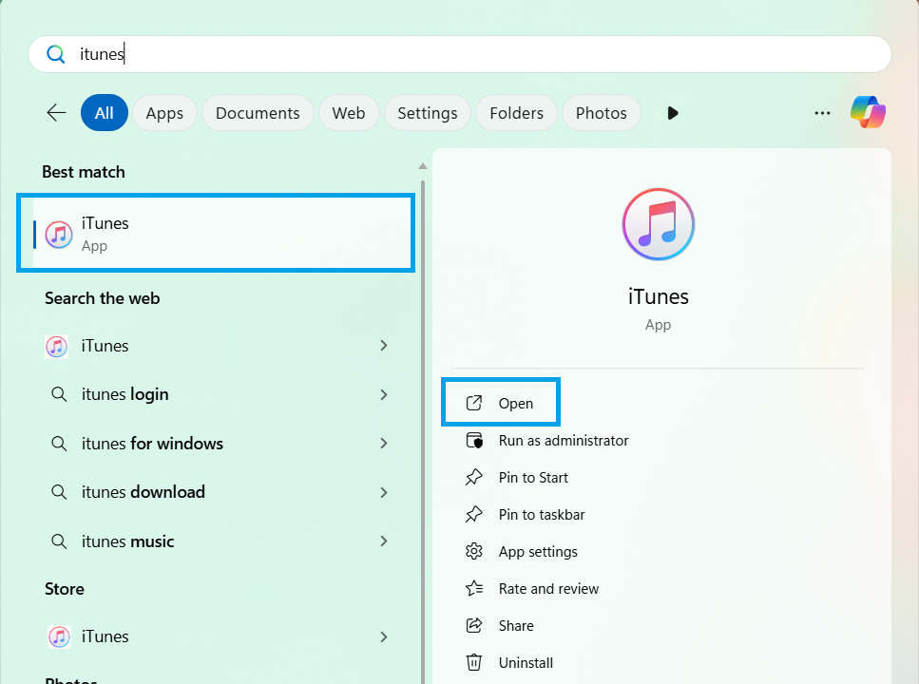Viewport: 919px width, 684px height.
Task: Click the Pin to Start pin icon
Action: pos(473,478)
